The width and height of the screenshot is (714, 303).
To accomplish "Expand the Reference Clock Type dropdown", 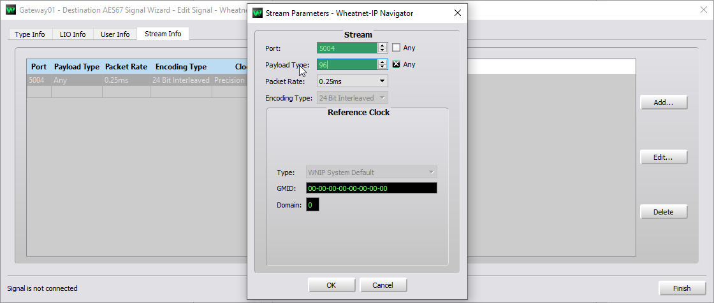I will tap(372, 172).
